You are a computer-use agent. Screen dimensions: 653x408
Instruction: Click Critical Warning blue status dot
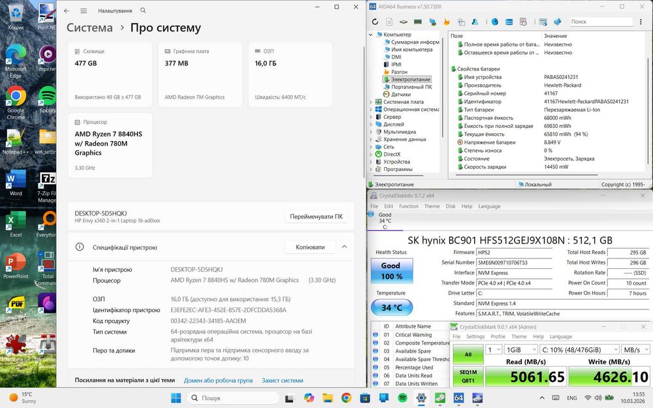(375, 335)
